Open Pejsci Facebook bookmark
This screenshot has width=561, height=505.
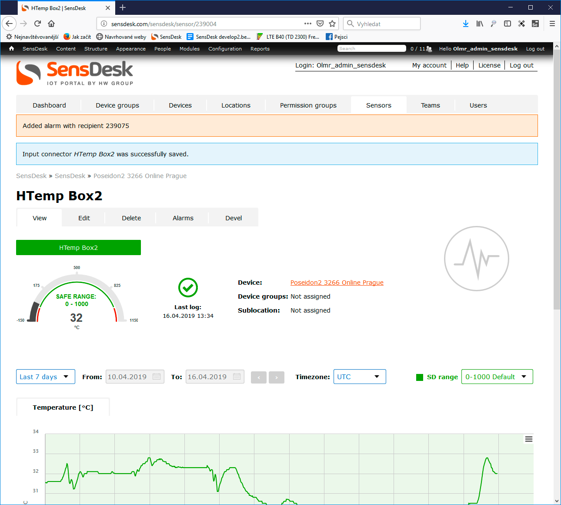click(337, 37)
